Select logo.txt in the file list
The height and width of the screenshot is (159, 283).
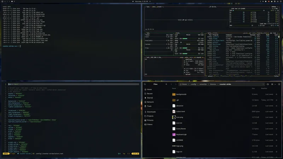[x=179, y=152]
